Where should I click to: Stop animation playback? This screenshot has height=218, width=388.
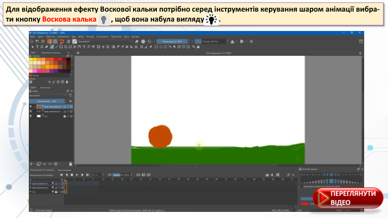point(72,175)
